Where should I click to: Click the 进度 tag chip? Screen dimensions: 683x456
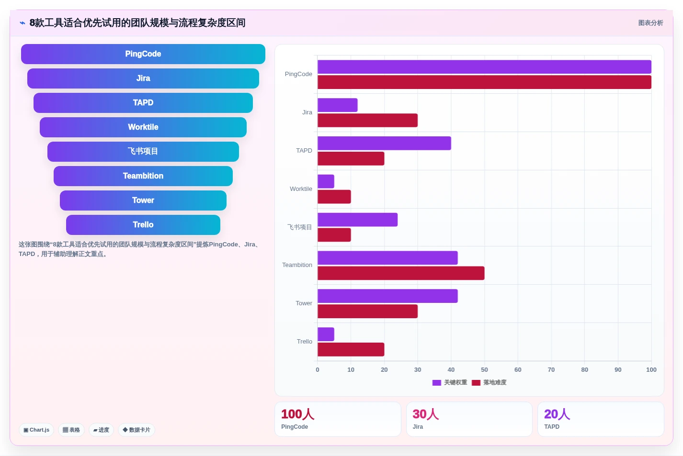coord(101,430)
